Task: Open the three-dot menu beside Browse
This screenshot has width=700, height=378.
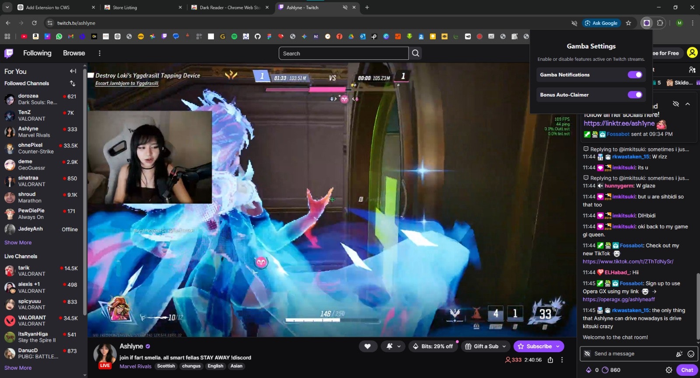Action: pos(99,53)
